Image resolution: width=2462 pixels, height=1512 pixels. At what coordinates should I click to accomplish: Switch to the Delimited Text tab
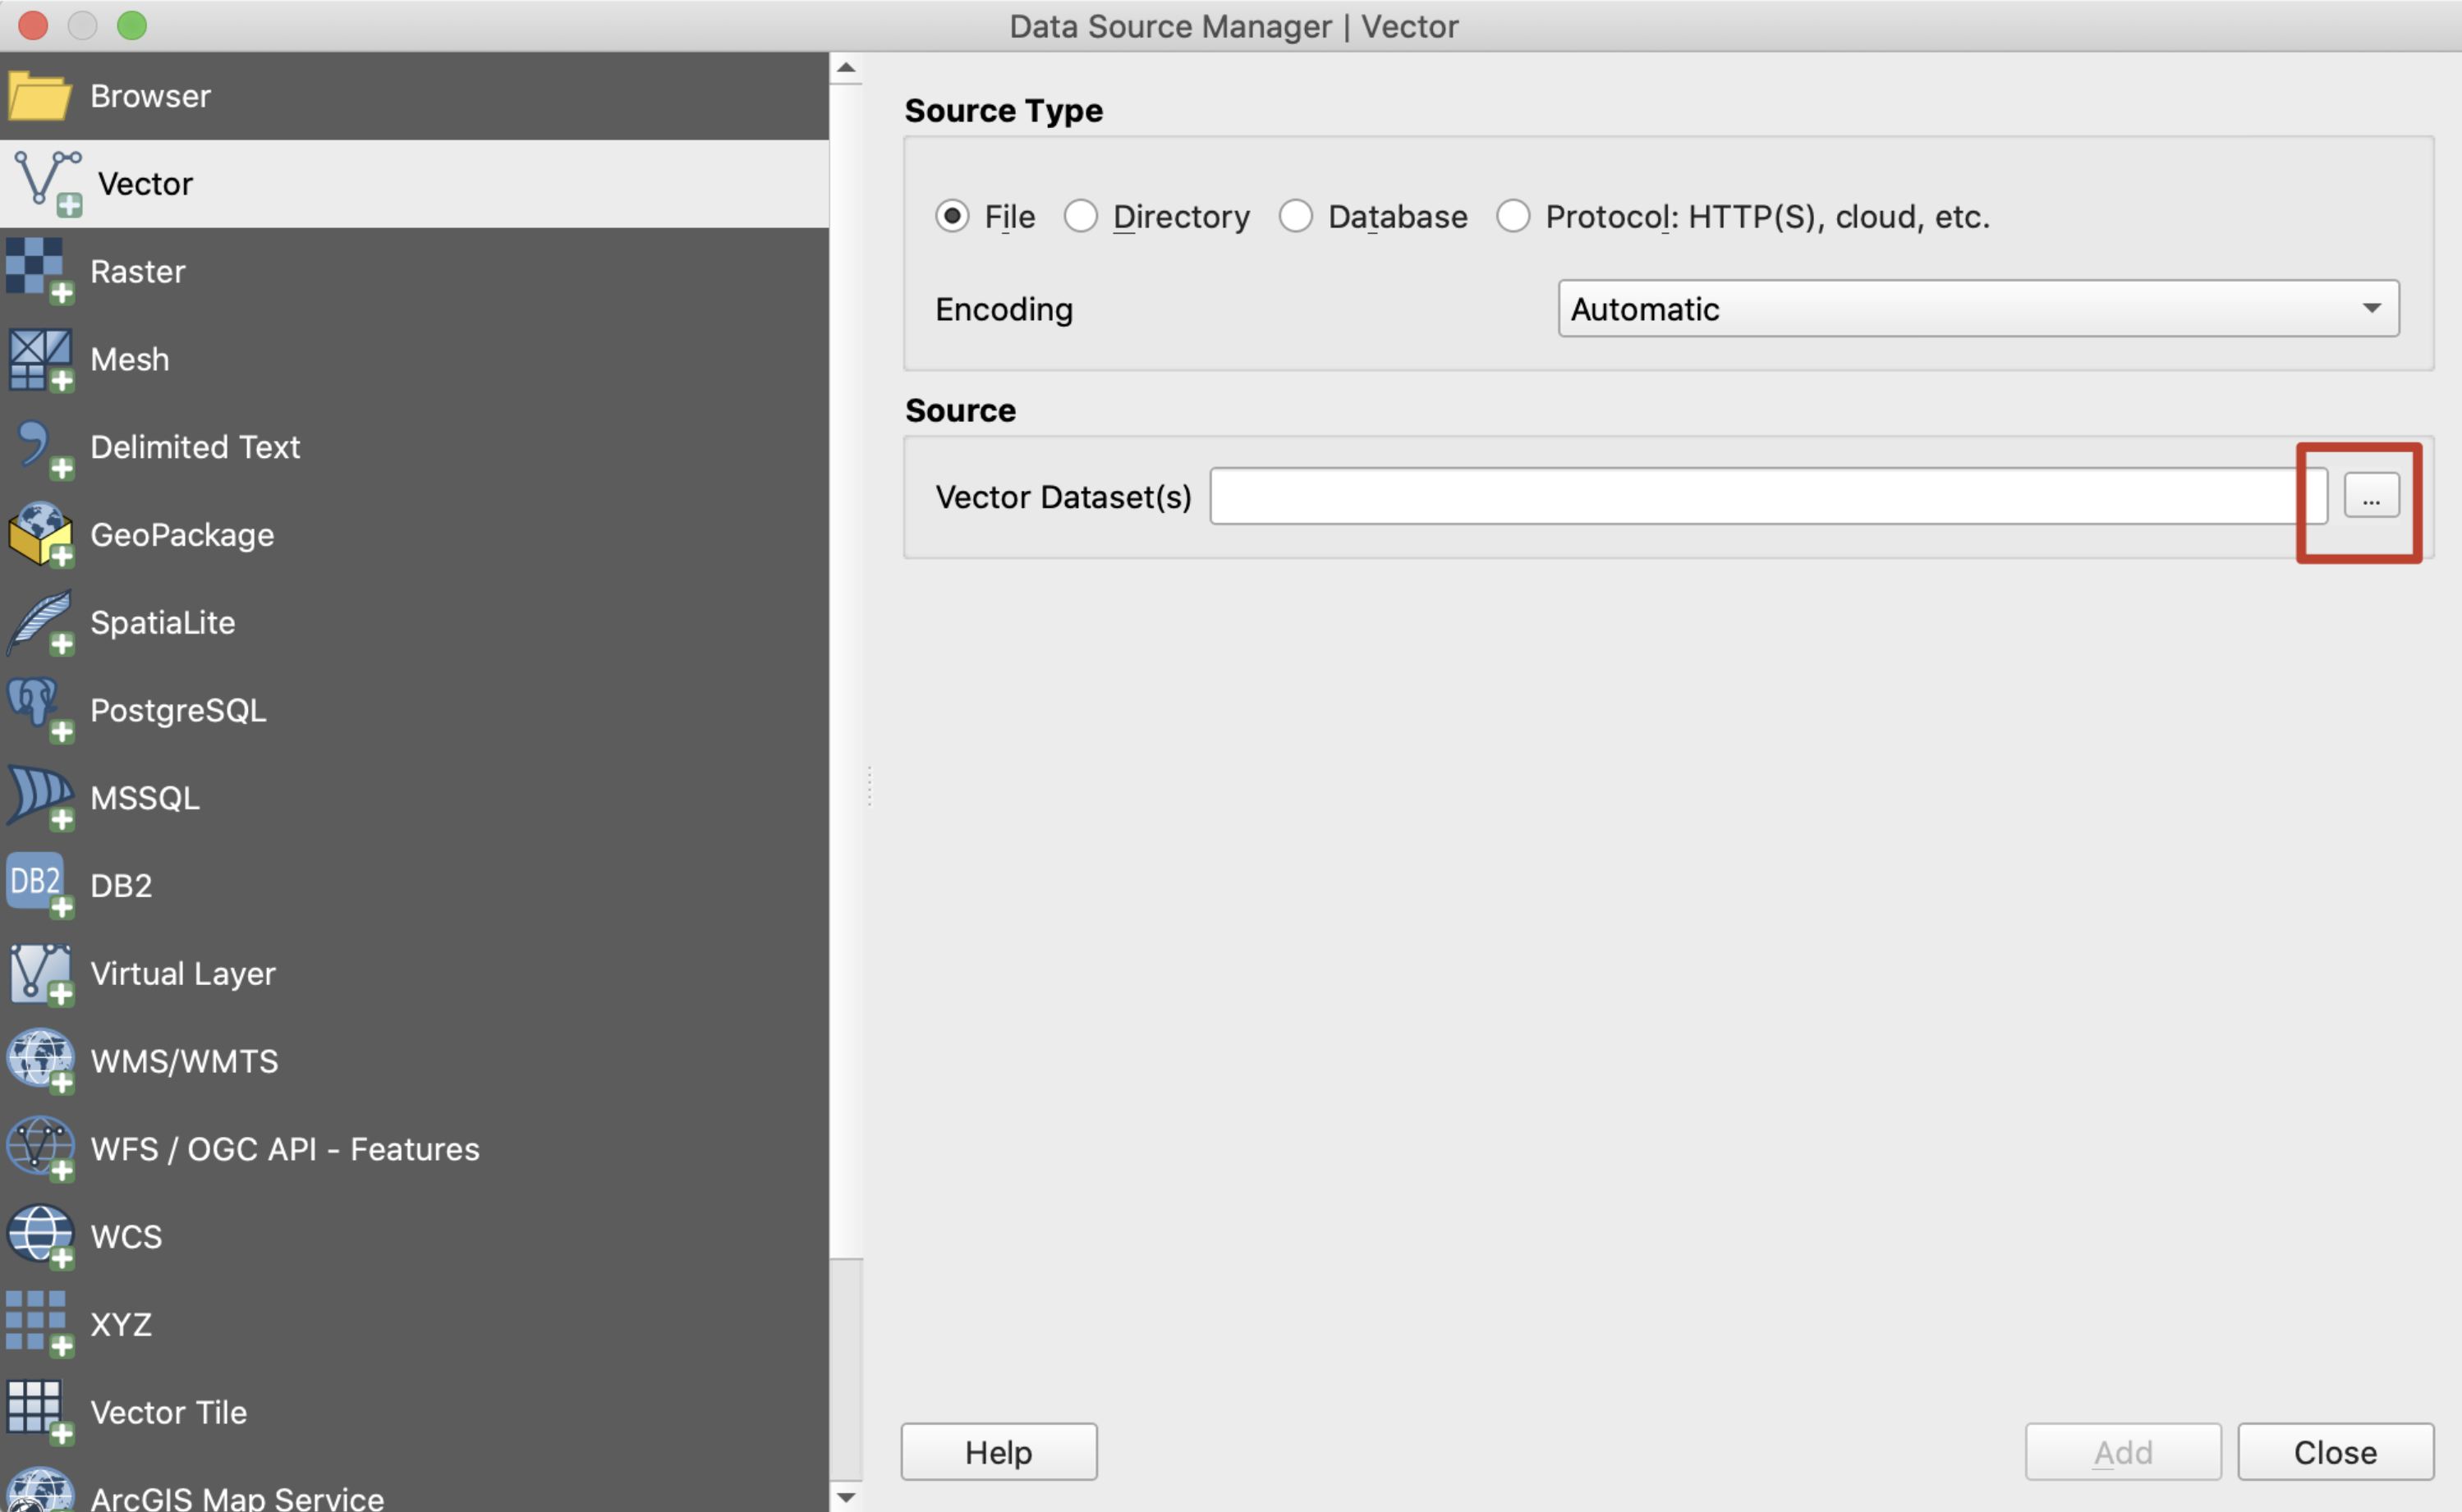tap(195, 447)
